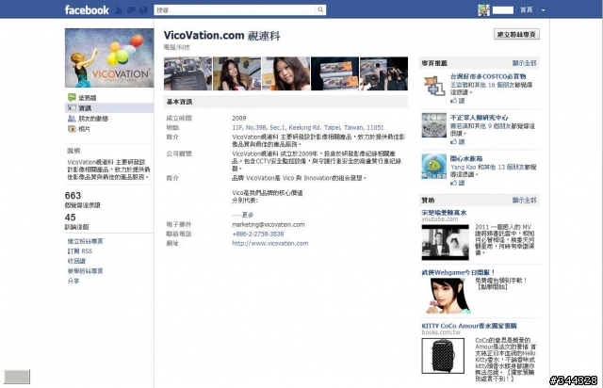Click 建立粉絲專頁 button at top right

[x=516, y=34]
